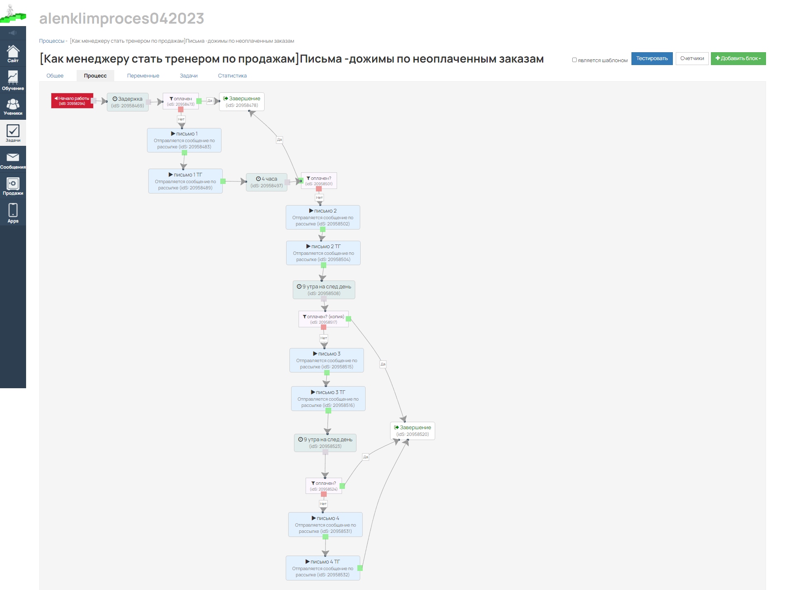Switch to the Переменные tab
Image resolution: width=795 pixels, height=590 pixels.
coord(143,76)
